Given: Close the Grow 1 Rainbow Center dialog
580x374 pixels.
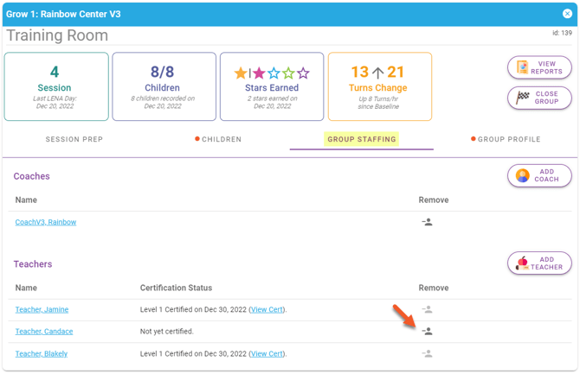Looking at the screenshot, I should [x=567, y=14].
